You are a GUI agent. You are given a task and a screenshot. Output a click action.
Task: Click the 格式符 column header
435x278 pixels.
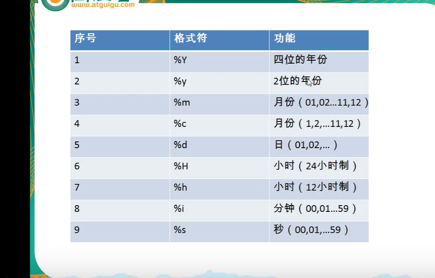pyautogui.click(x=219, y=40)
